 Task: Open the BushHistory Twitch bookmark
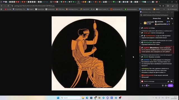(x=19, y=9)
